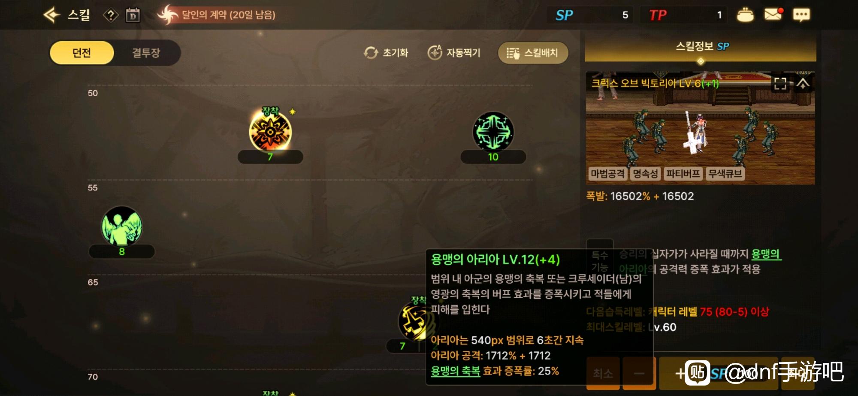Click the minus skill level stepper

[639, 373]
